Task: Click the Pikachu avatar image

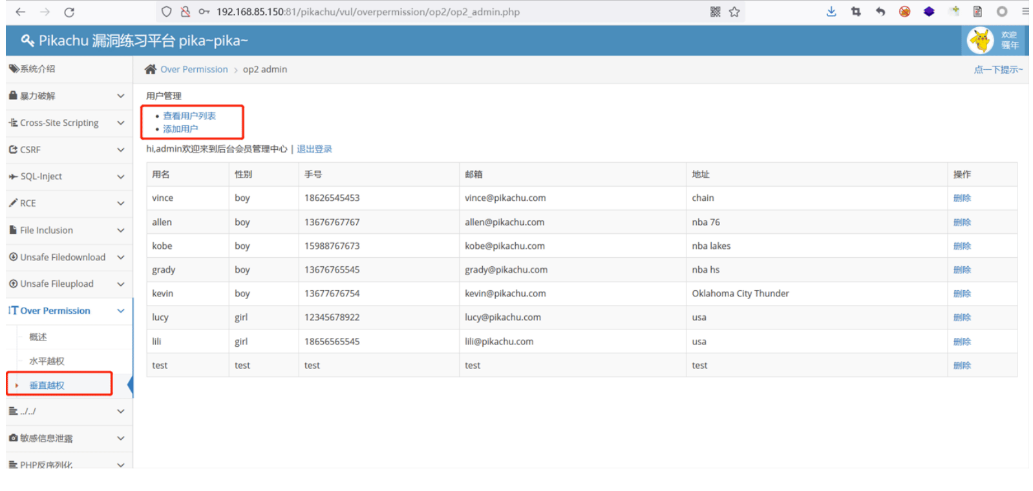Action: point(980,40)
